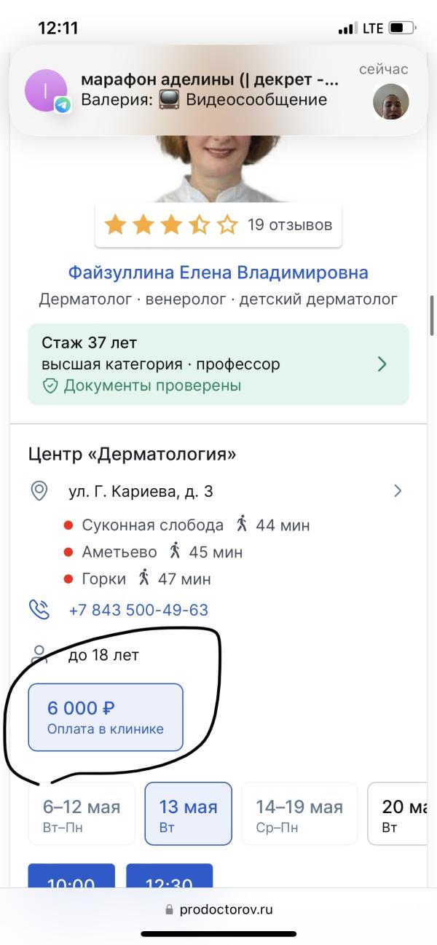The width and height of the screenshot is (437, 945).
Task: Call the number +7 843 500-49-63
Action: pyautogui.click(x=138, y=610)
